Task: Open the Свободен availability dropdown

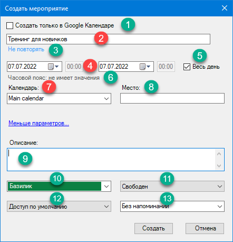Action: 172,187
